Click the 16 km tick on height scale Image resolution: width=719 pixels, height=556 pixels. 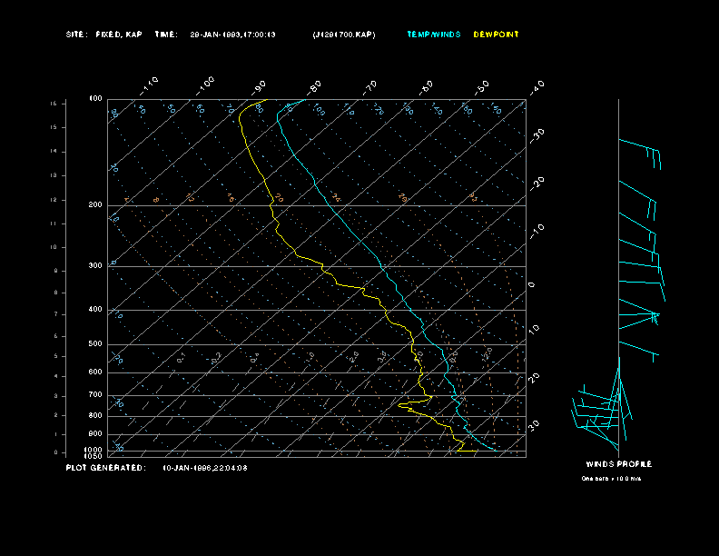coord(54,104)
